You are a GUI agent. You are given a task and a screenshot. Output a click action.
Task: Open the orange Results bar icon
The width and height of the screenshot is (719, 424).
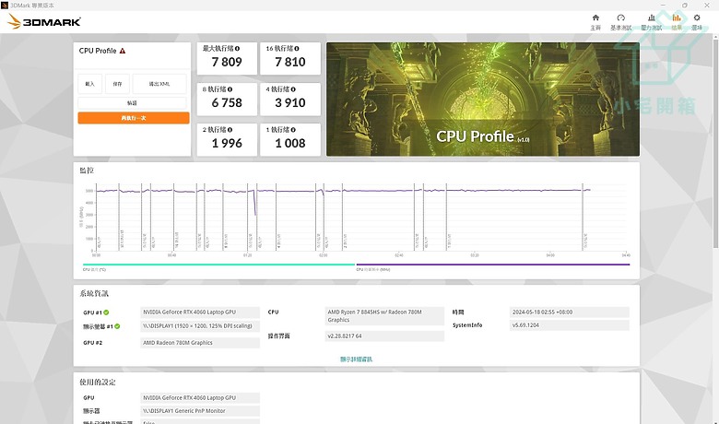(x=677, y=18)
